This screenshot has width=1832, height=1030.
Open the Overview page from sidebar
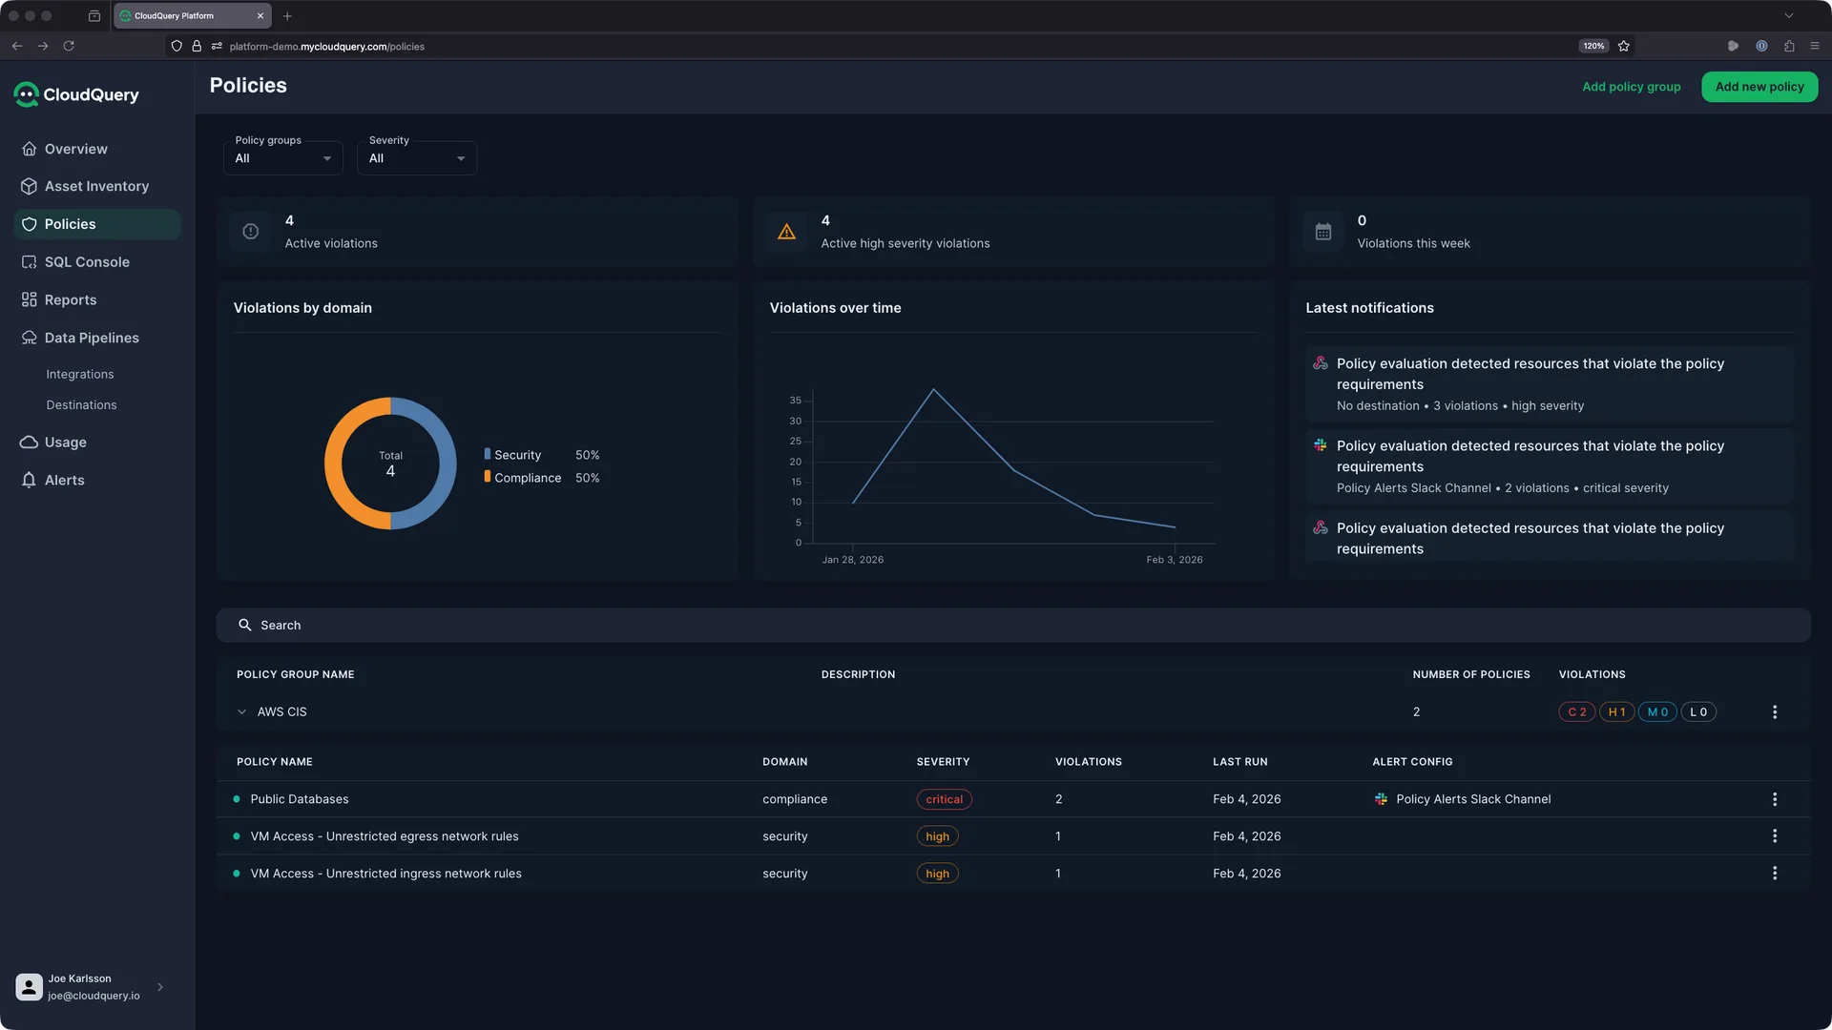(75, 149)
